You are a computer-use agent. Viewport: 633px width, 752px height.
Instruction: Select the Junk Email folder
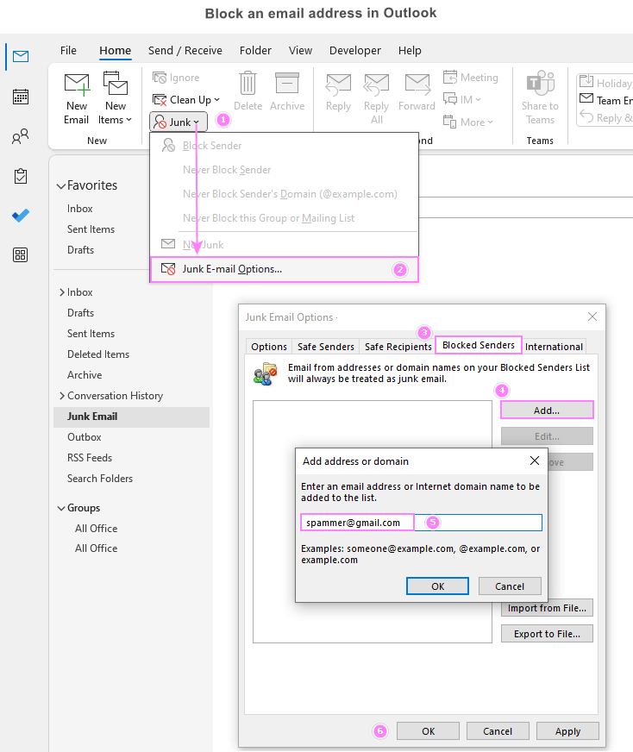(131, 417)
